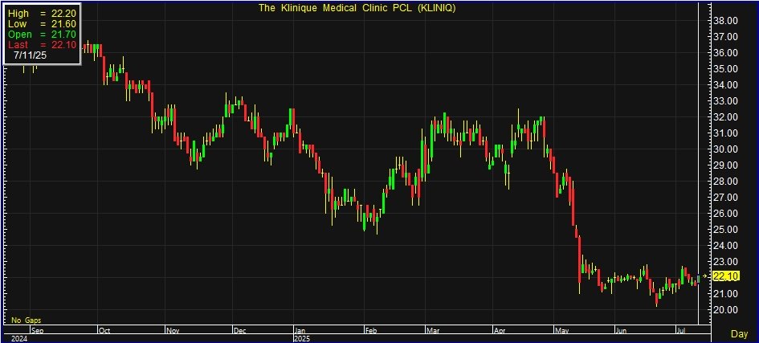
Task: Click the High value in the info box
Action: pos(63,14)
